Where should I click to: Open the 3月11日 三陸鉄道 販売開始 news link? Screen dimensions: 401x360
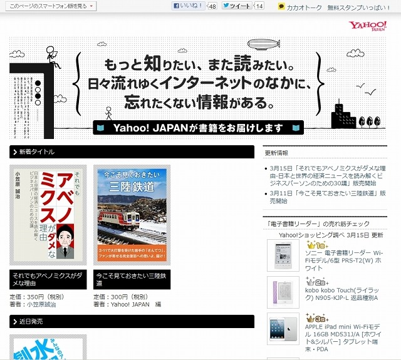(328, 197)
